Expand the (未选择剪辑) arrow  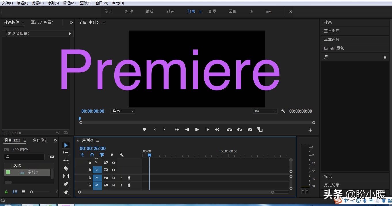click(70, 34)
